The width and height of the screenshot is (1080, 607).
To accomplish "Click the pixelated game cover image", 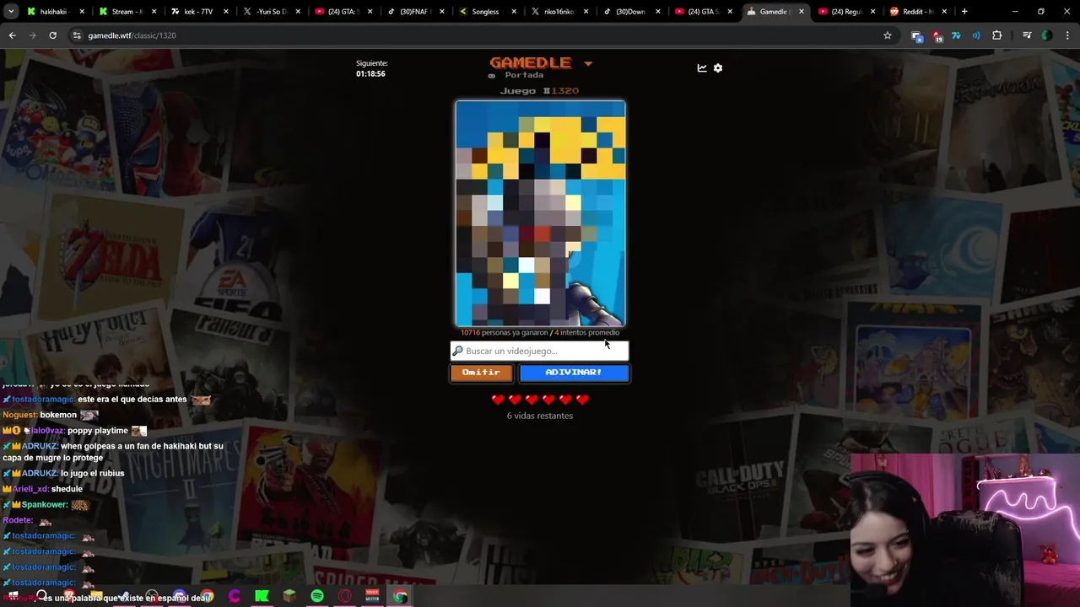I will point(540,213).
